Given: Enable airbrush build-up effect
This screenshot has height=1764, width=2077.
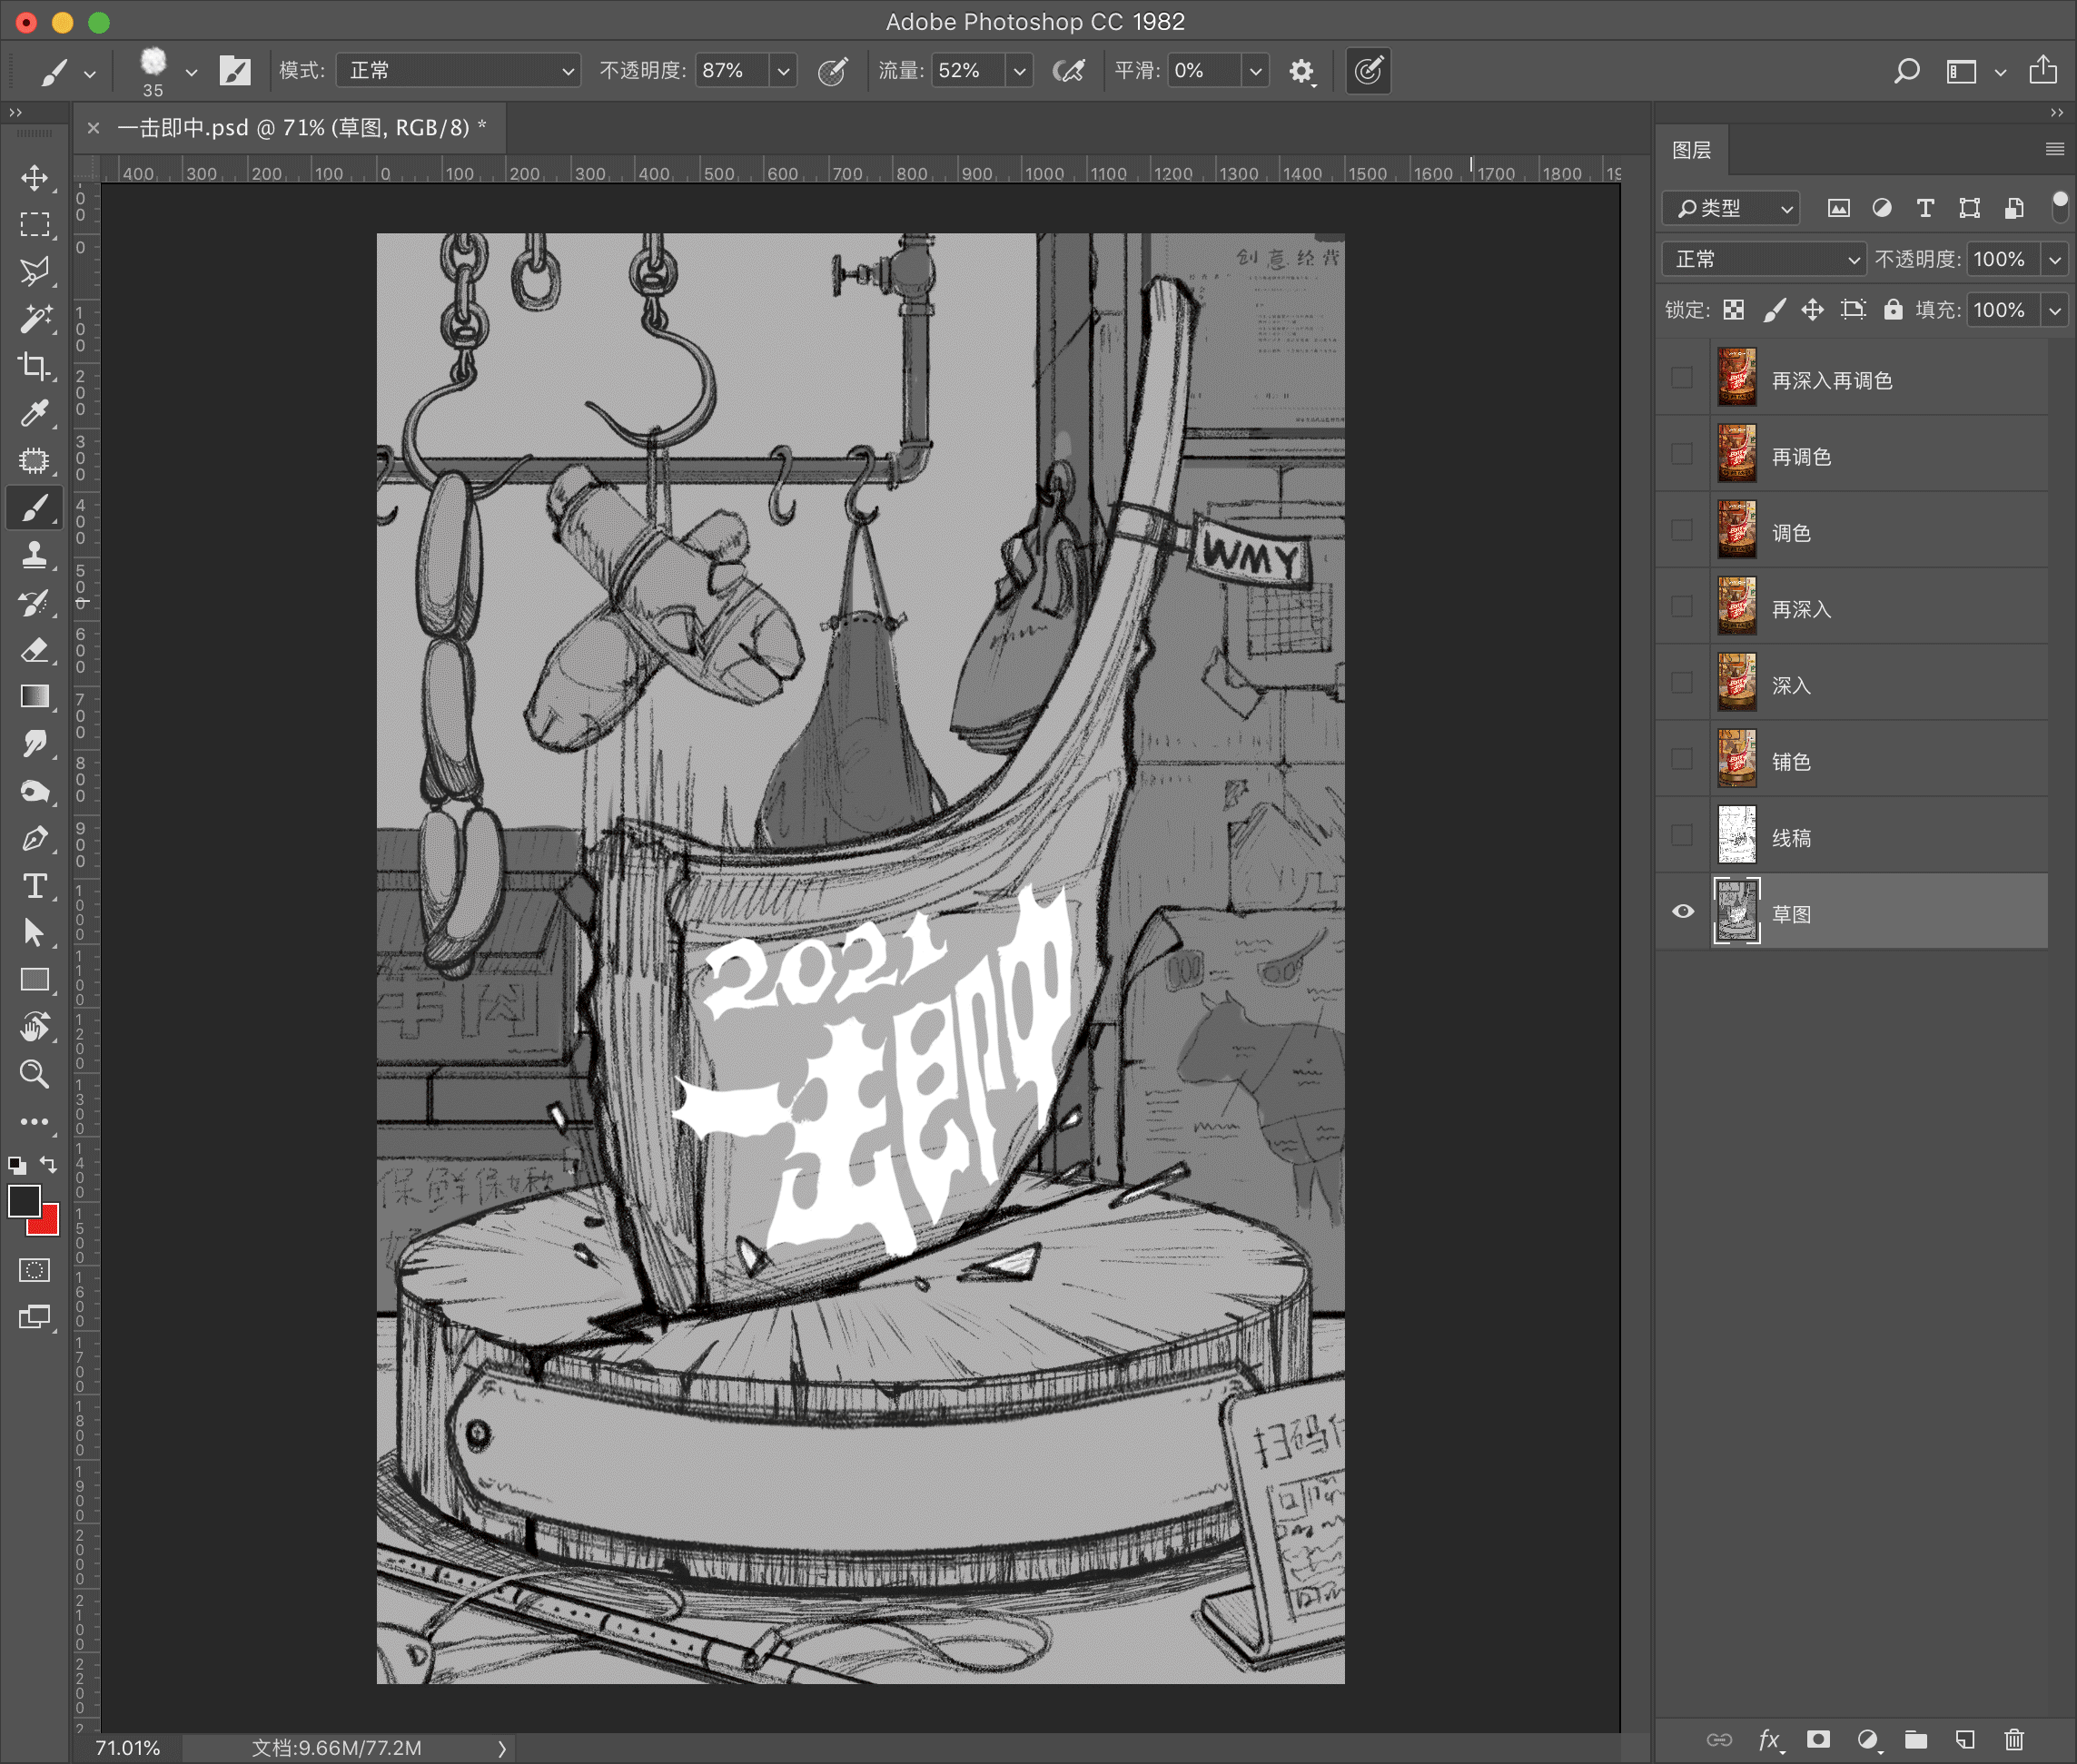Looking at the screenshot, I should click(x=1069, y=71).
